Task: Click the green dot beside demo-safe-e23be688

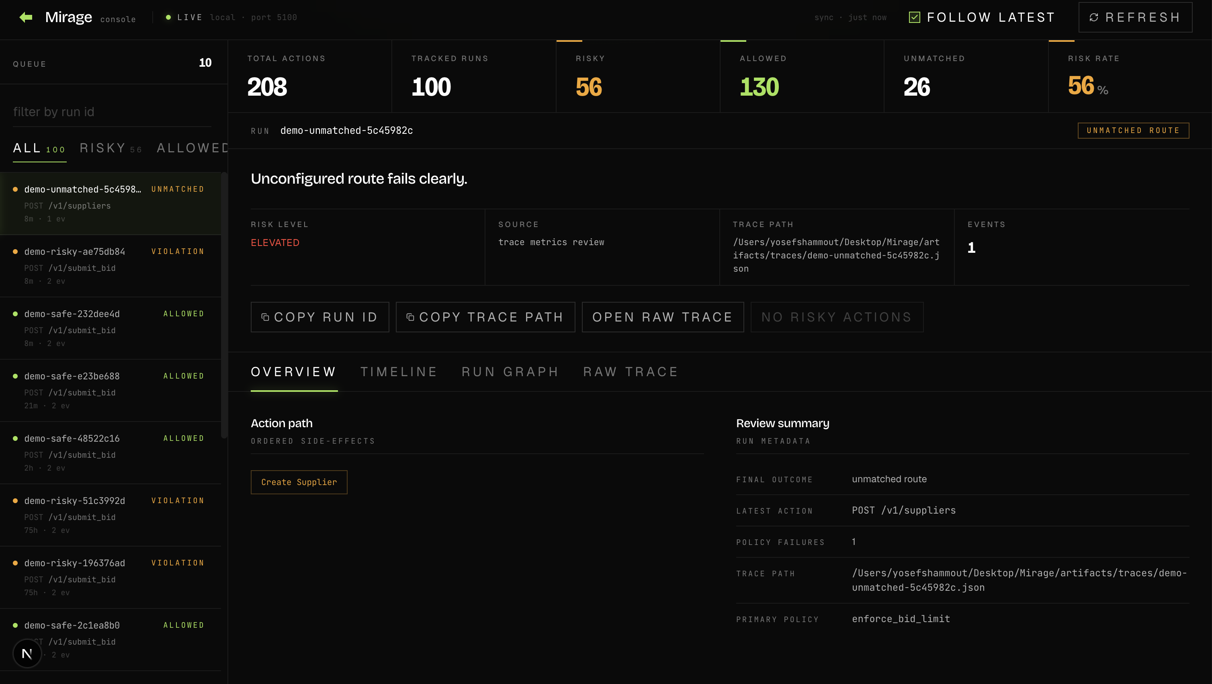Action: click(16, 375)
